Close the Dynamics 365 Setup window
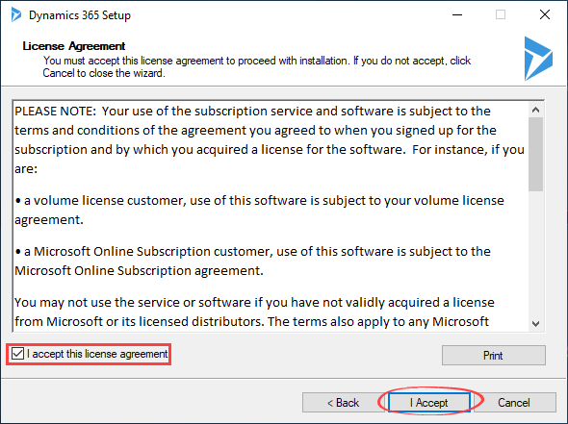Image resolution: width=568 pixels, height=424 pixels. (x=545, y=14)
